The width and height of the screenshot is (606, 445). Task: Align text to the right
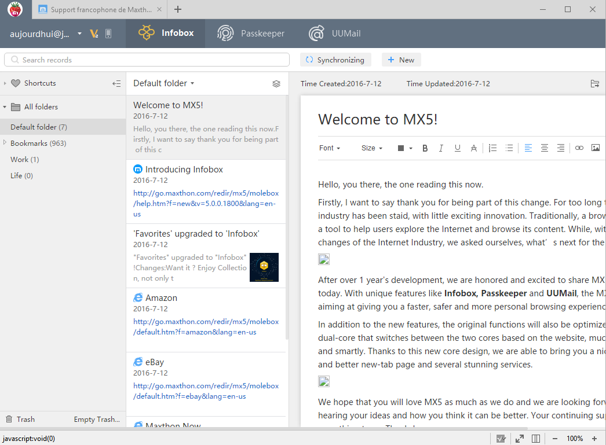click(x=561, y=148)
